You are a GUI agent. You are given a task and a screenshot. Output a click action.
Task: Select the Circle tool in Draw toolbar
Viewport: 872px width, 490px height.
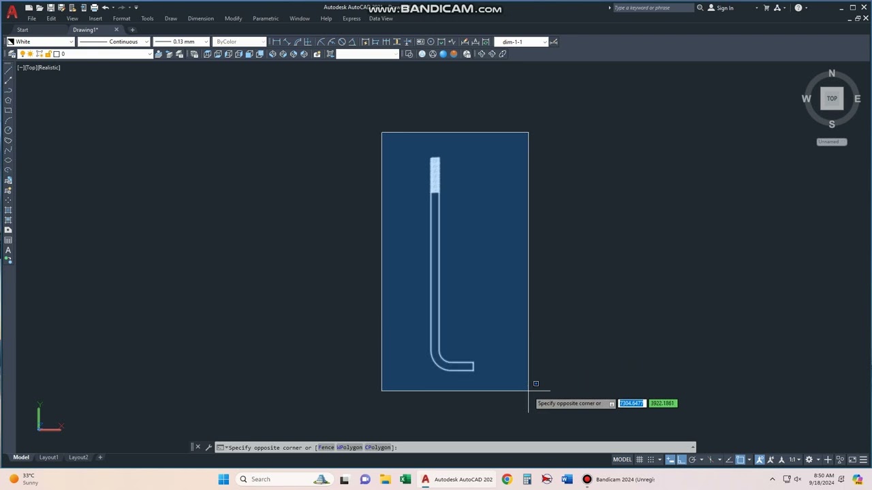click(x=8, y=130)
